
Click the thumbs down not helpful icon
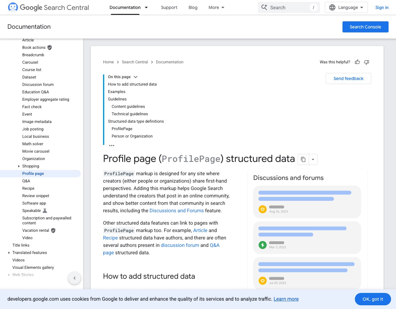pyautogui.click(x=367, y=62)
